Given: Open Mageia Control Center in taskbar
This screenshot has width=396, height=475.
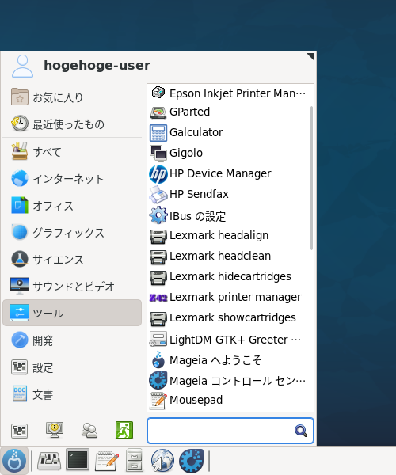Looking at the screenshot, I should pos(191,461).
